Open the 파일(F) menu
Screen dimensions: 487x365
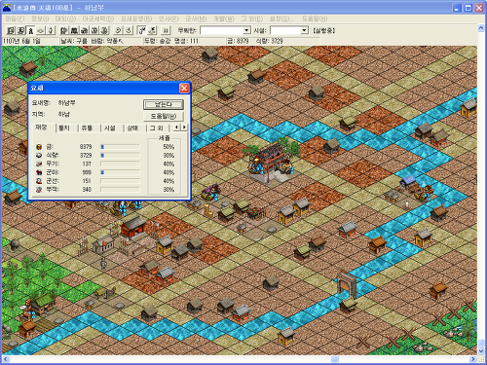tap(15, 18)
